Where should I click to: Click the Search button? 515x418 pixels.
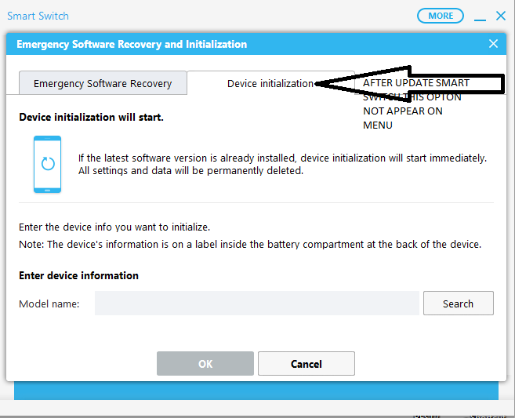[459, 303]
